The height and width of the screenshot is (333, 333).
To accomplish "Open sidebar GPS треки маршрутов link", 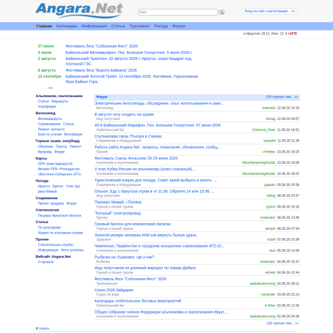I will (x=55, y=164).
